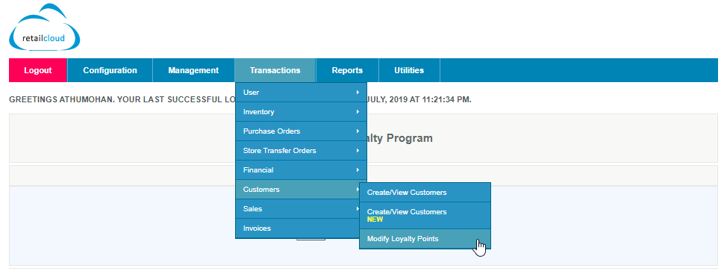This screenshot has height=277, width=727.
Task: Open the Utilities menu
Action: 409,70
